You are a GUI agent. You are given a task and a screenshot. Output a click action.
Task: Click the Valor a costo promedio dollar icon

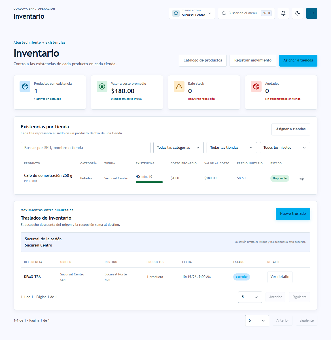[x=102, y=86]
